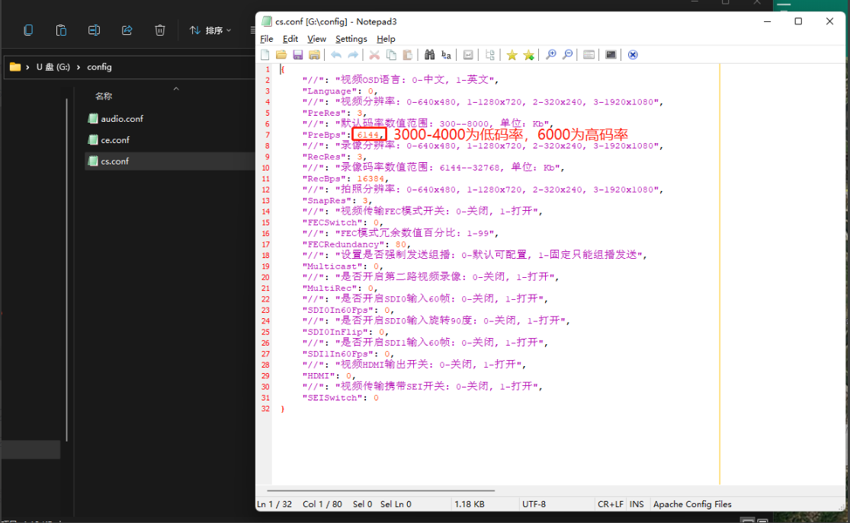Add current file to Favorites
850x523 pixels.
tap(528, 55)
